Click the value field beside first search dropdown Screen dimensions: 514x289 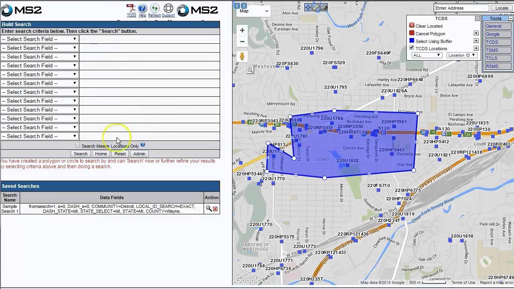click(x=149, y=39)
